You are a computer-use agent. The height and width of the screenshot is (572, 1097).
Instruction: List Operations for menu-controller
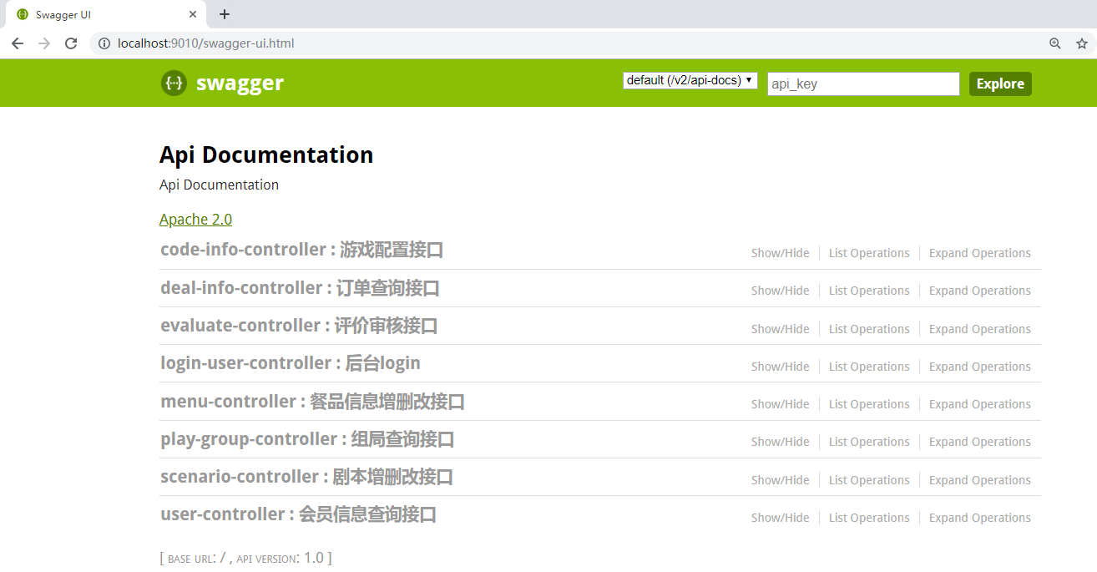point(869,404)
